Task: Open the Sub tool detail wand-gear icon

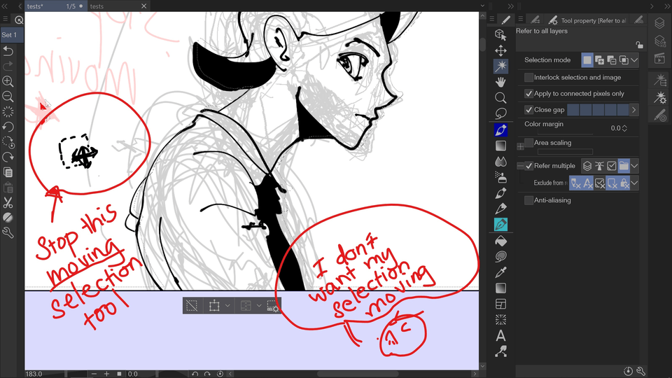Action: point(659,98)
